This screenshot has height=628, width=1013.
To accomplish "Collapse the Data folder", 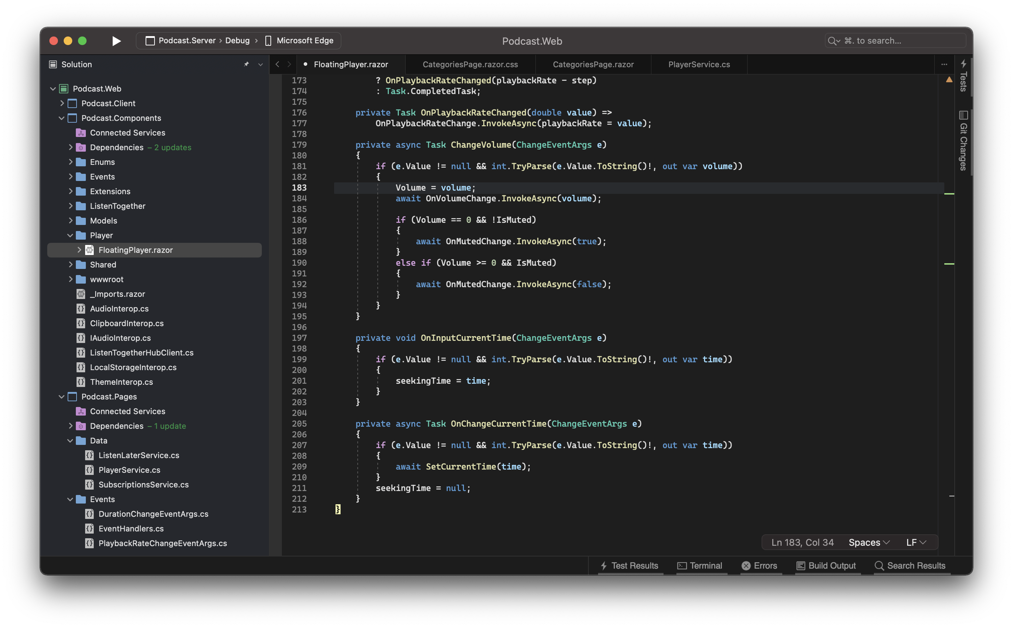I will click(x=70, y=441).
